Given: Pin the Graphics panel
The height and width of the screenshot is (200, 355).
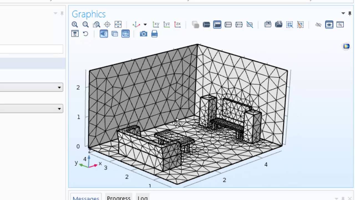Looking at the screenshot, I should [350, 13].
